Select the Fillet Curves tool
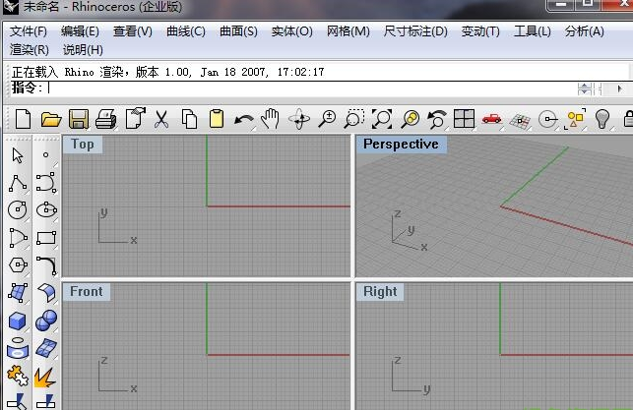 click(47, 265)
